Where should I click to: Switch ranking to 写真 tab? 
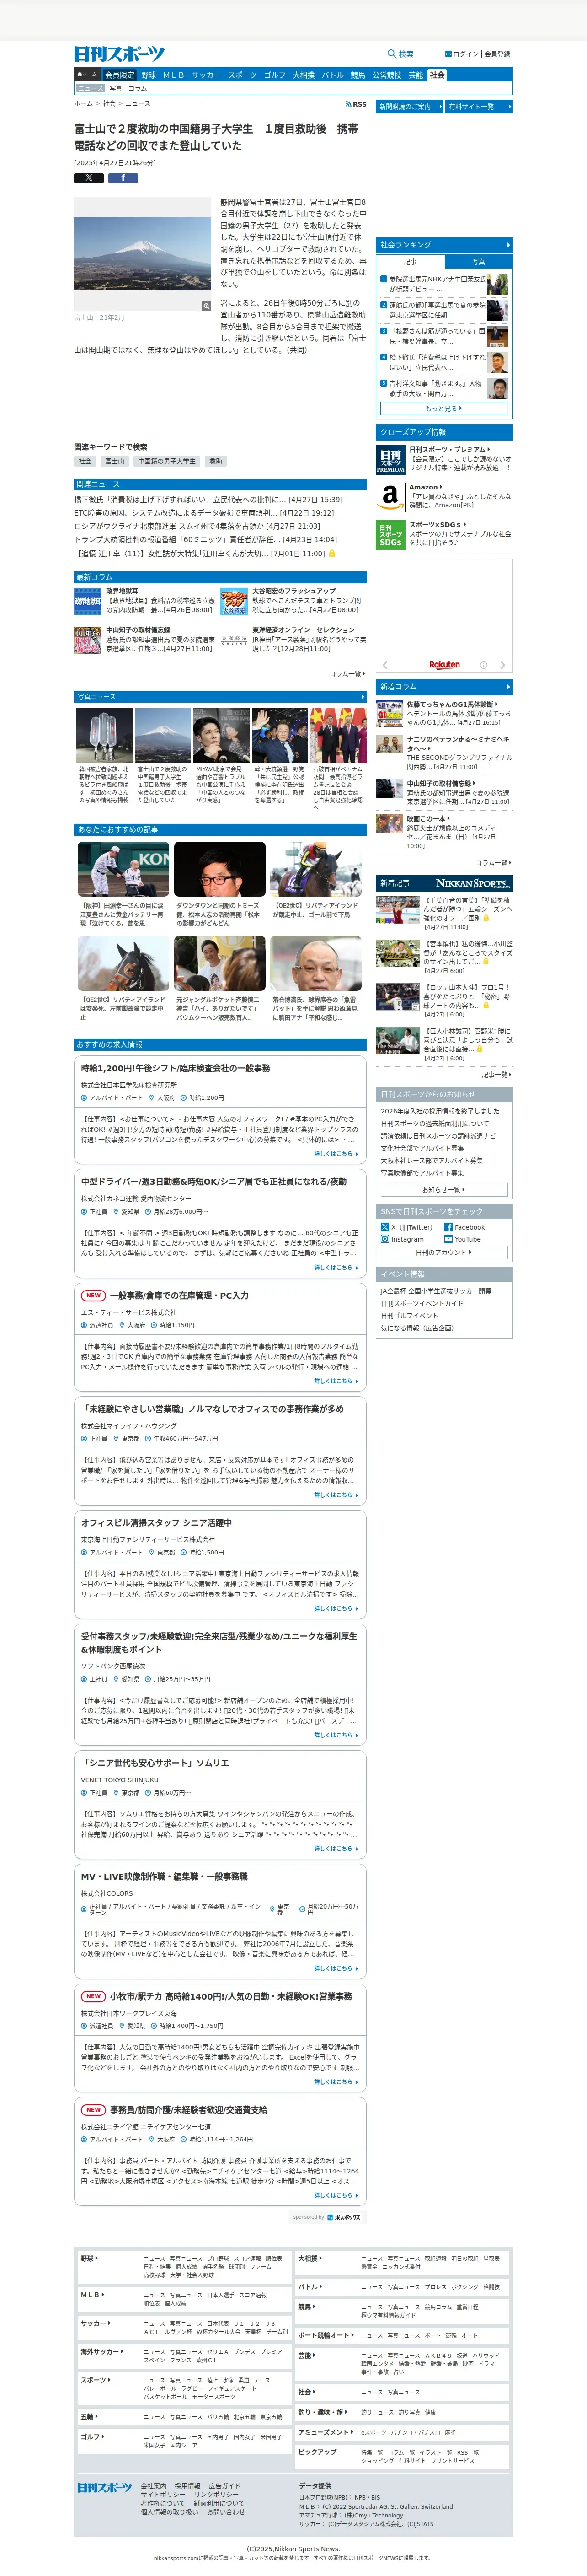tap(478, 262)
